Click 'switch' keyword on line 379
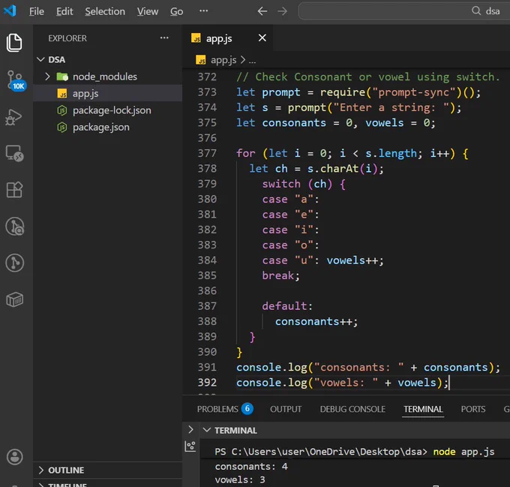 click(281, 184)
